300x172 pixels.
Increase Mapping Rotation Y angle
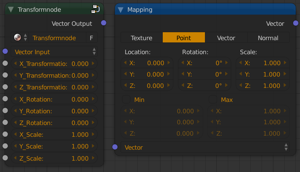pyautogui.click(x=227, y=74)
